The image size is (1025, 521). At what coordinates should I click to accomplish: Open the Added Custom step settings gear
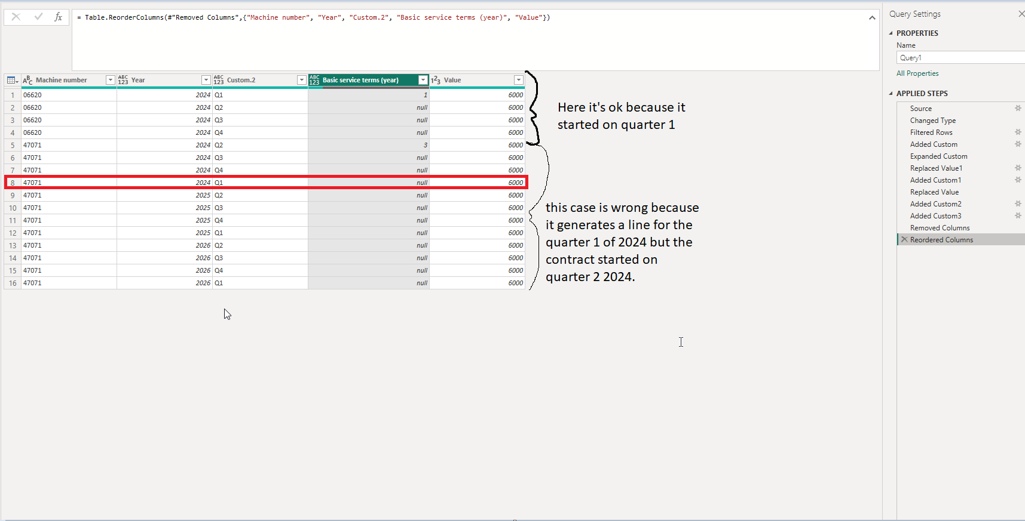(1018, 144)
